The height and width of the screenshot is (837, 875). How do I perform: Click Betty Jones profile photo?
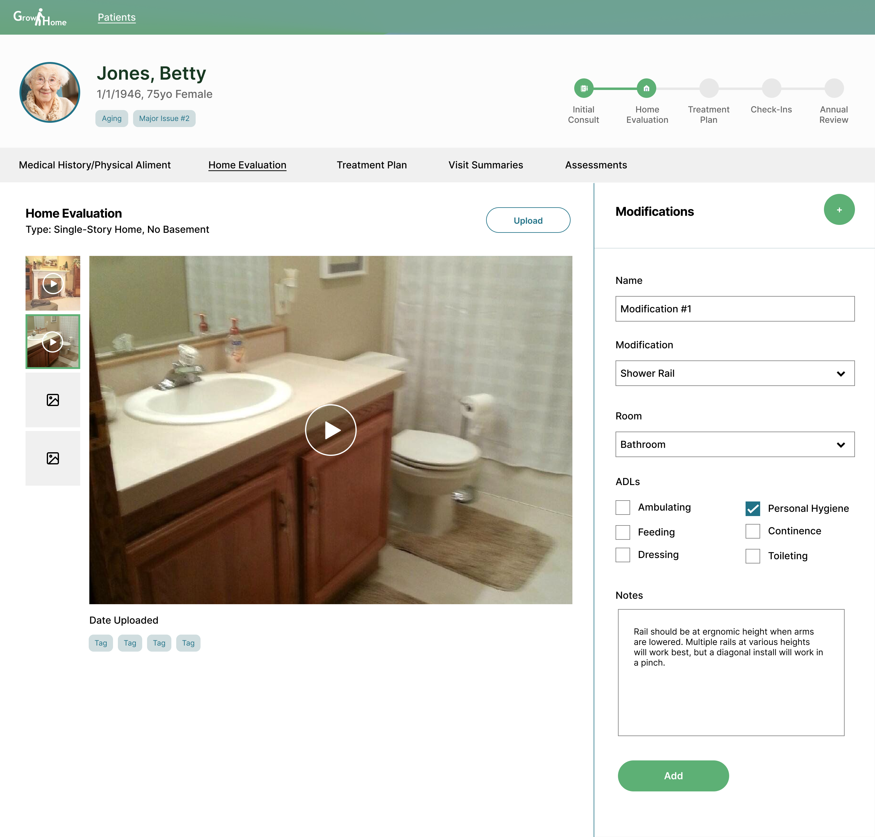tap(50, 92)
